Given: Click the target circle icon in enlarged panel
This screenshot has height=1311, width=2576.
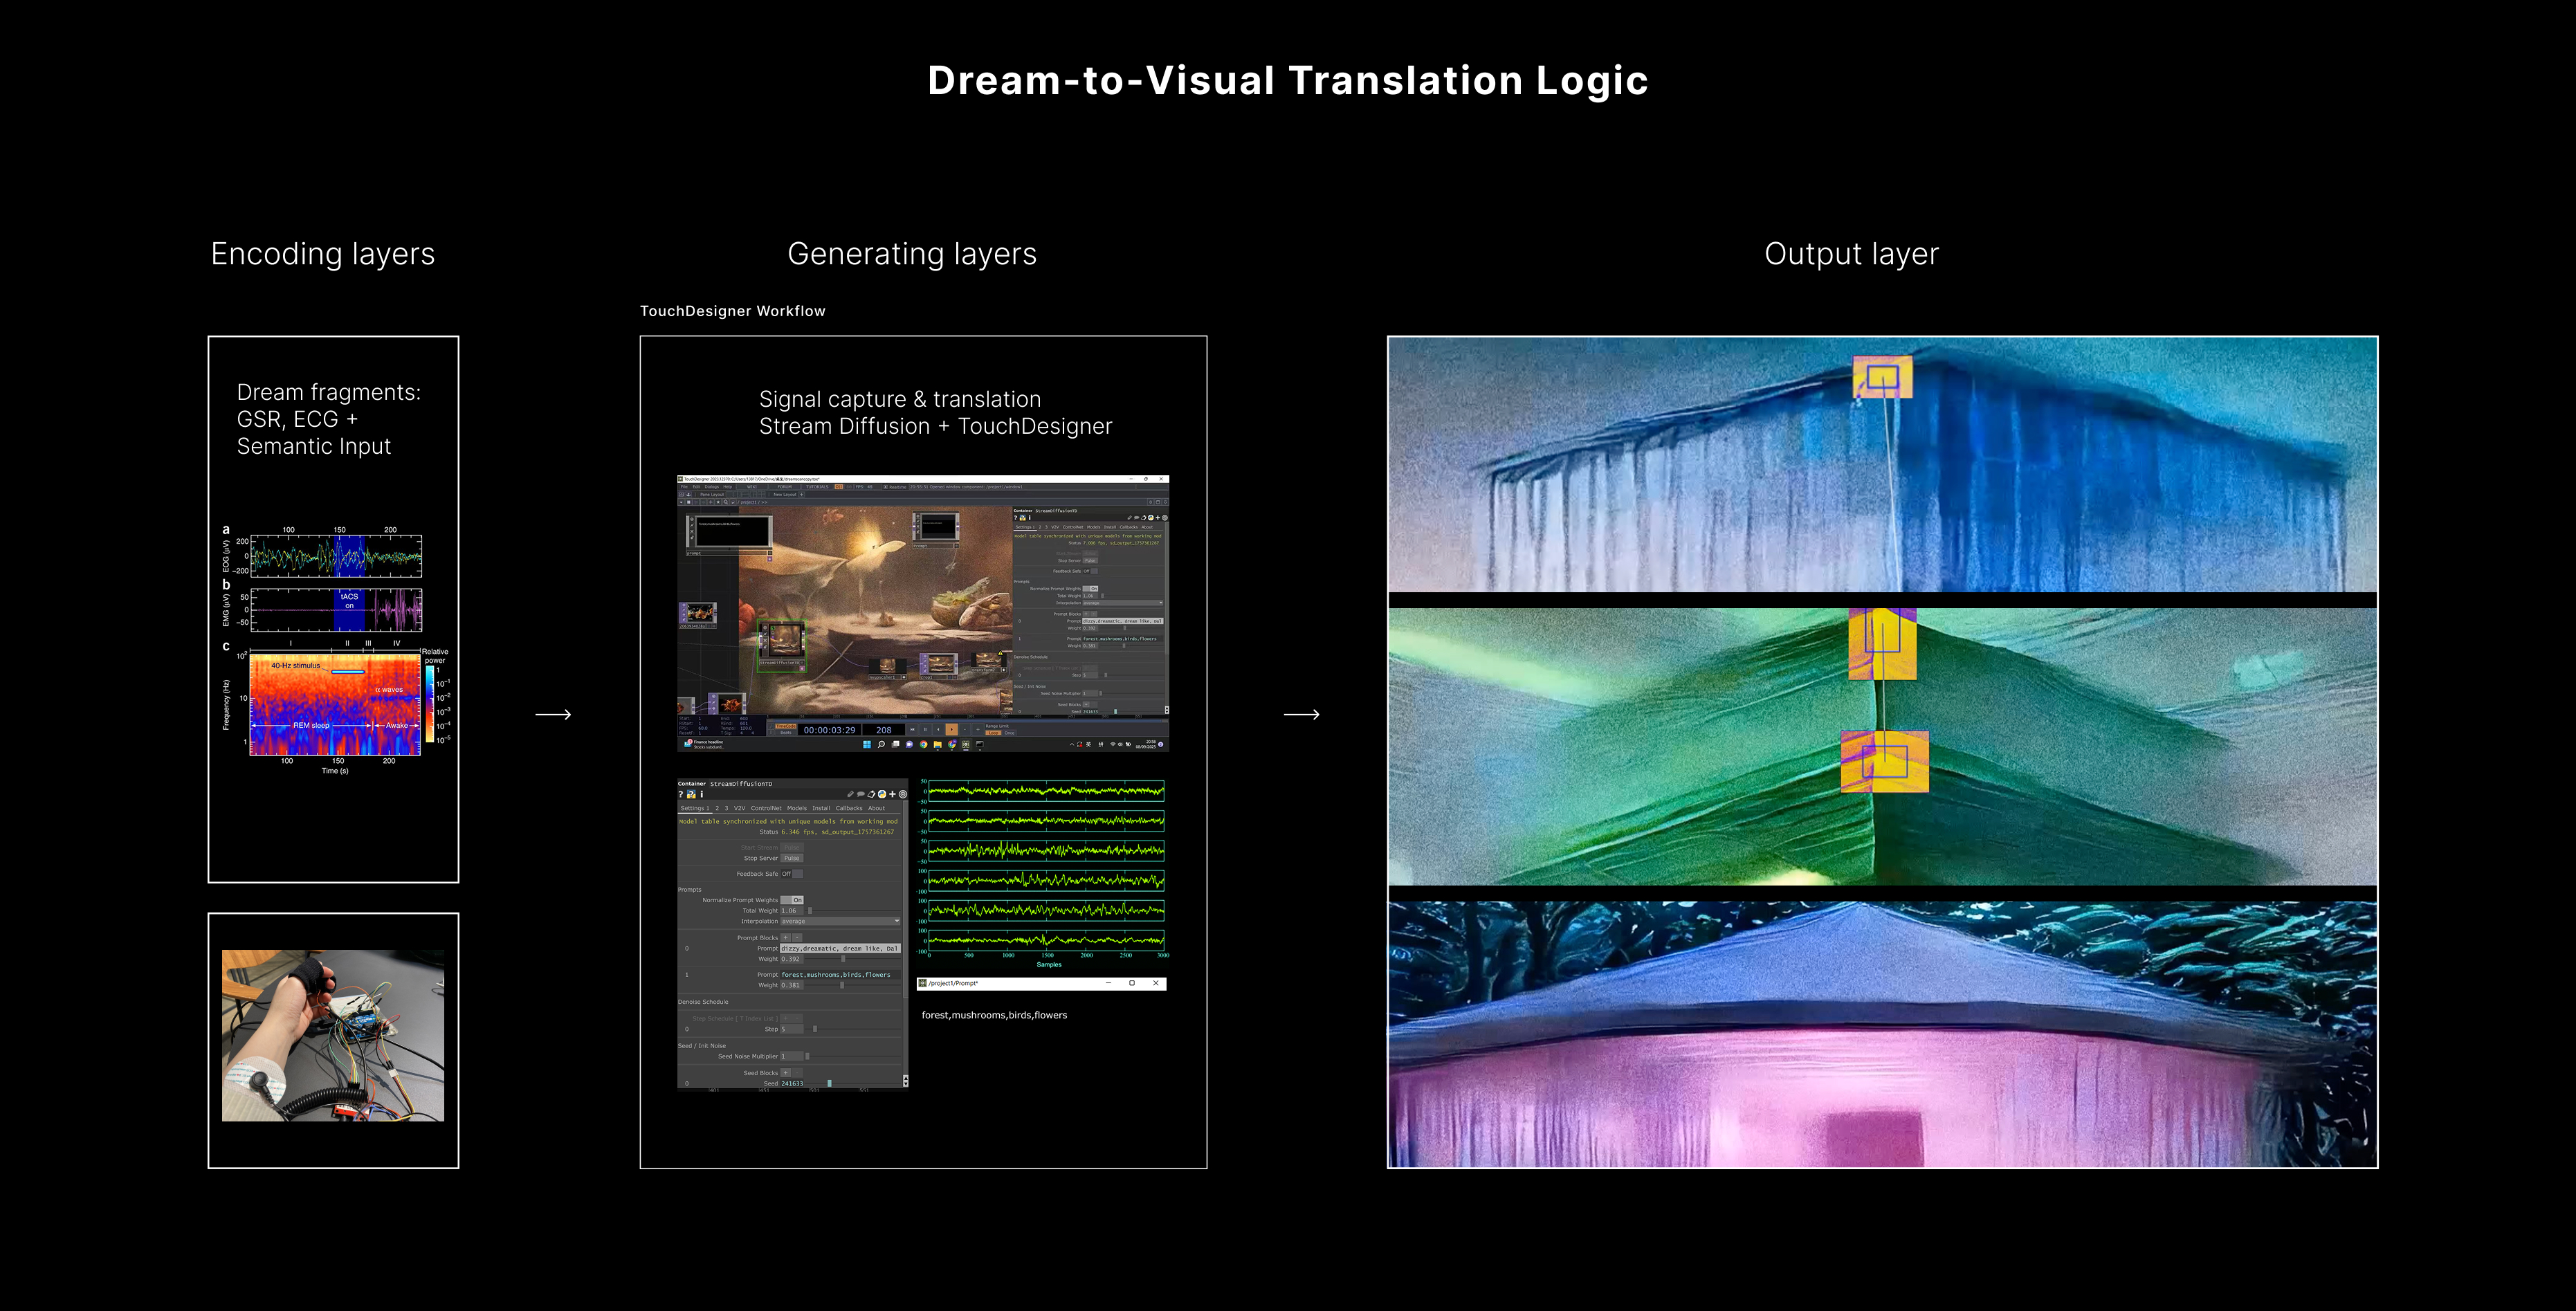Looking at the screenshot, I should click(x=903, y=795).
